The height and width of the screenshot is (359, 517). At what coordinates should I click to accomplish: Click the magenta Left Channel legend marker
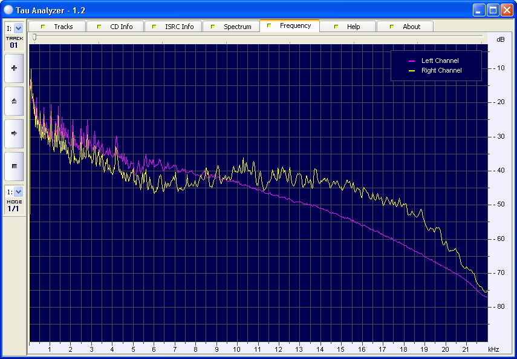[412, 61]
